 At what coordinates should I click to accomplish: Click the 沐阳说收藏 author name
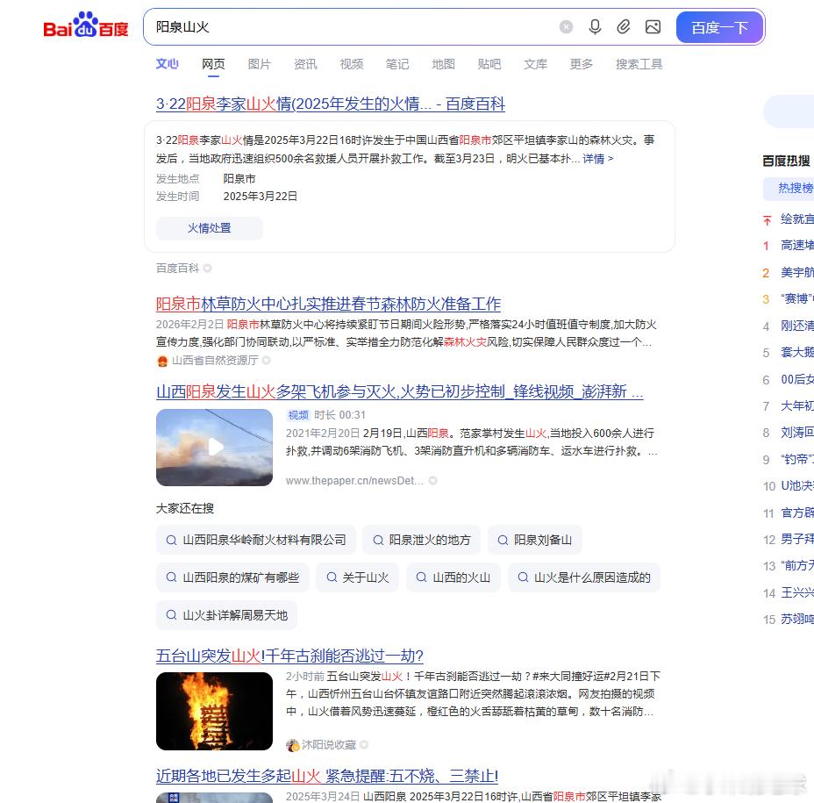pos(329,745)
